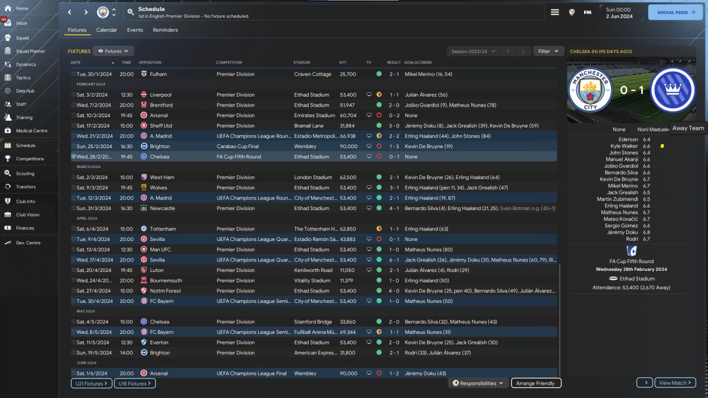Open the Dev. Centre

click(x=28, y=243)
